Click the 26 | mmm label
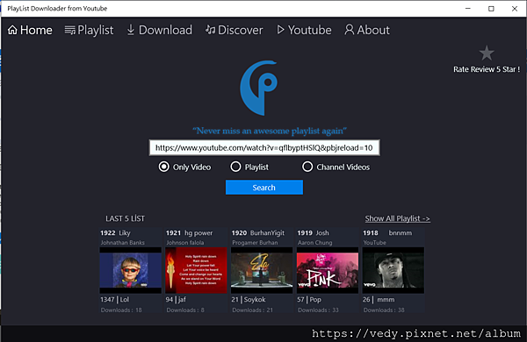This screenshot has height=342, width=527. pos(379,299)
